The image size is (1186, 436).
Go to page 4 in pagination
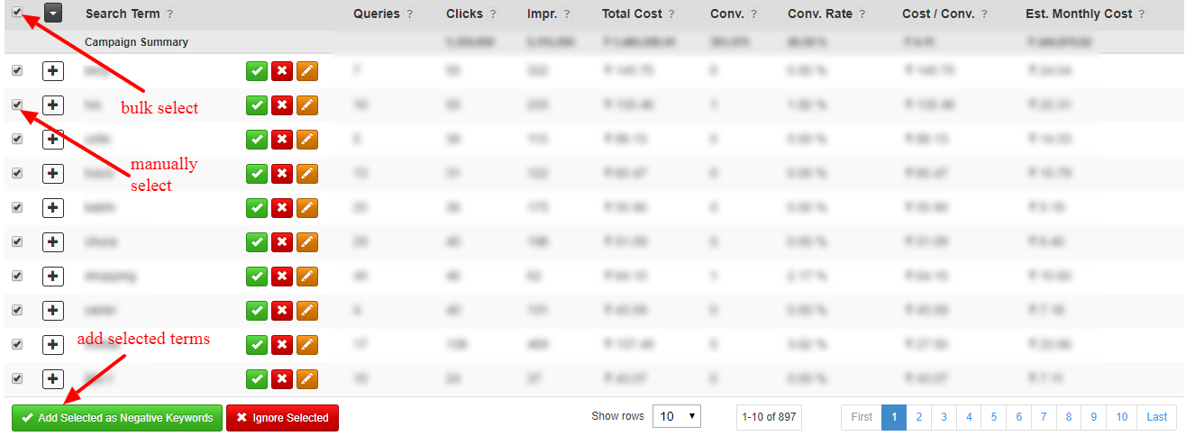pyautogui.click(x=970, y=417)
